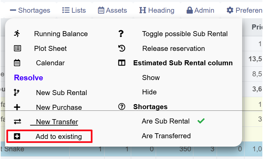263x159 pixels.
Task: Open the Heading menu
Action: 157,10
